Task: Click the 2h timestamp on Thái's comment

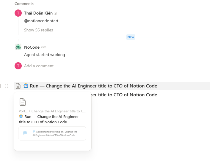Action: [x=57, y=13]
